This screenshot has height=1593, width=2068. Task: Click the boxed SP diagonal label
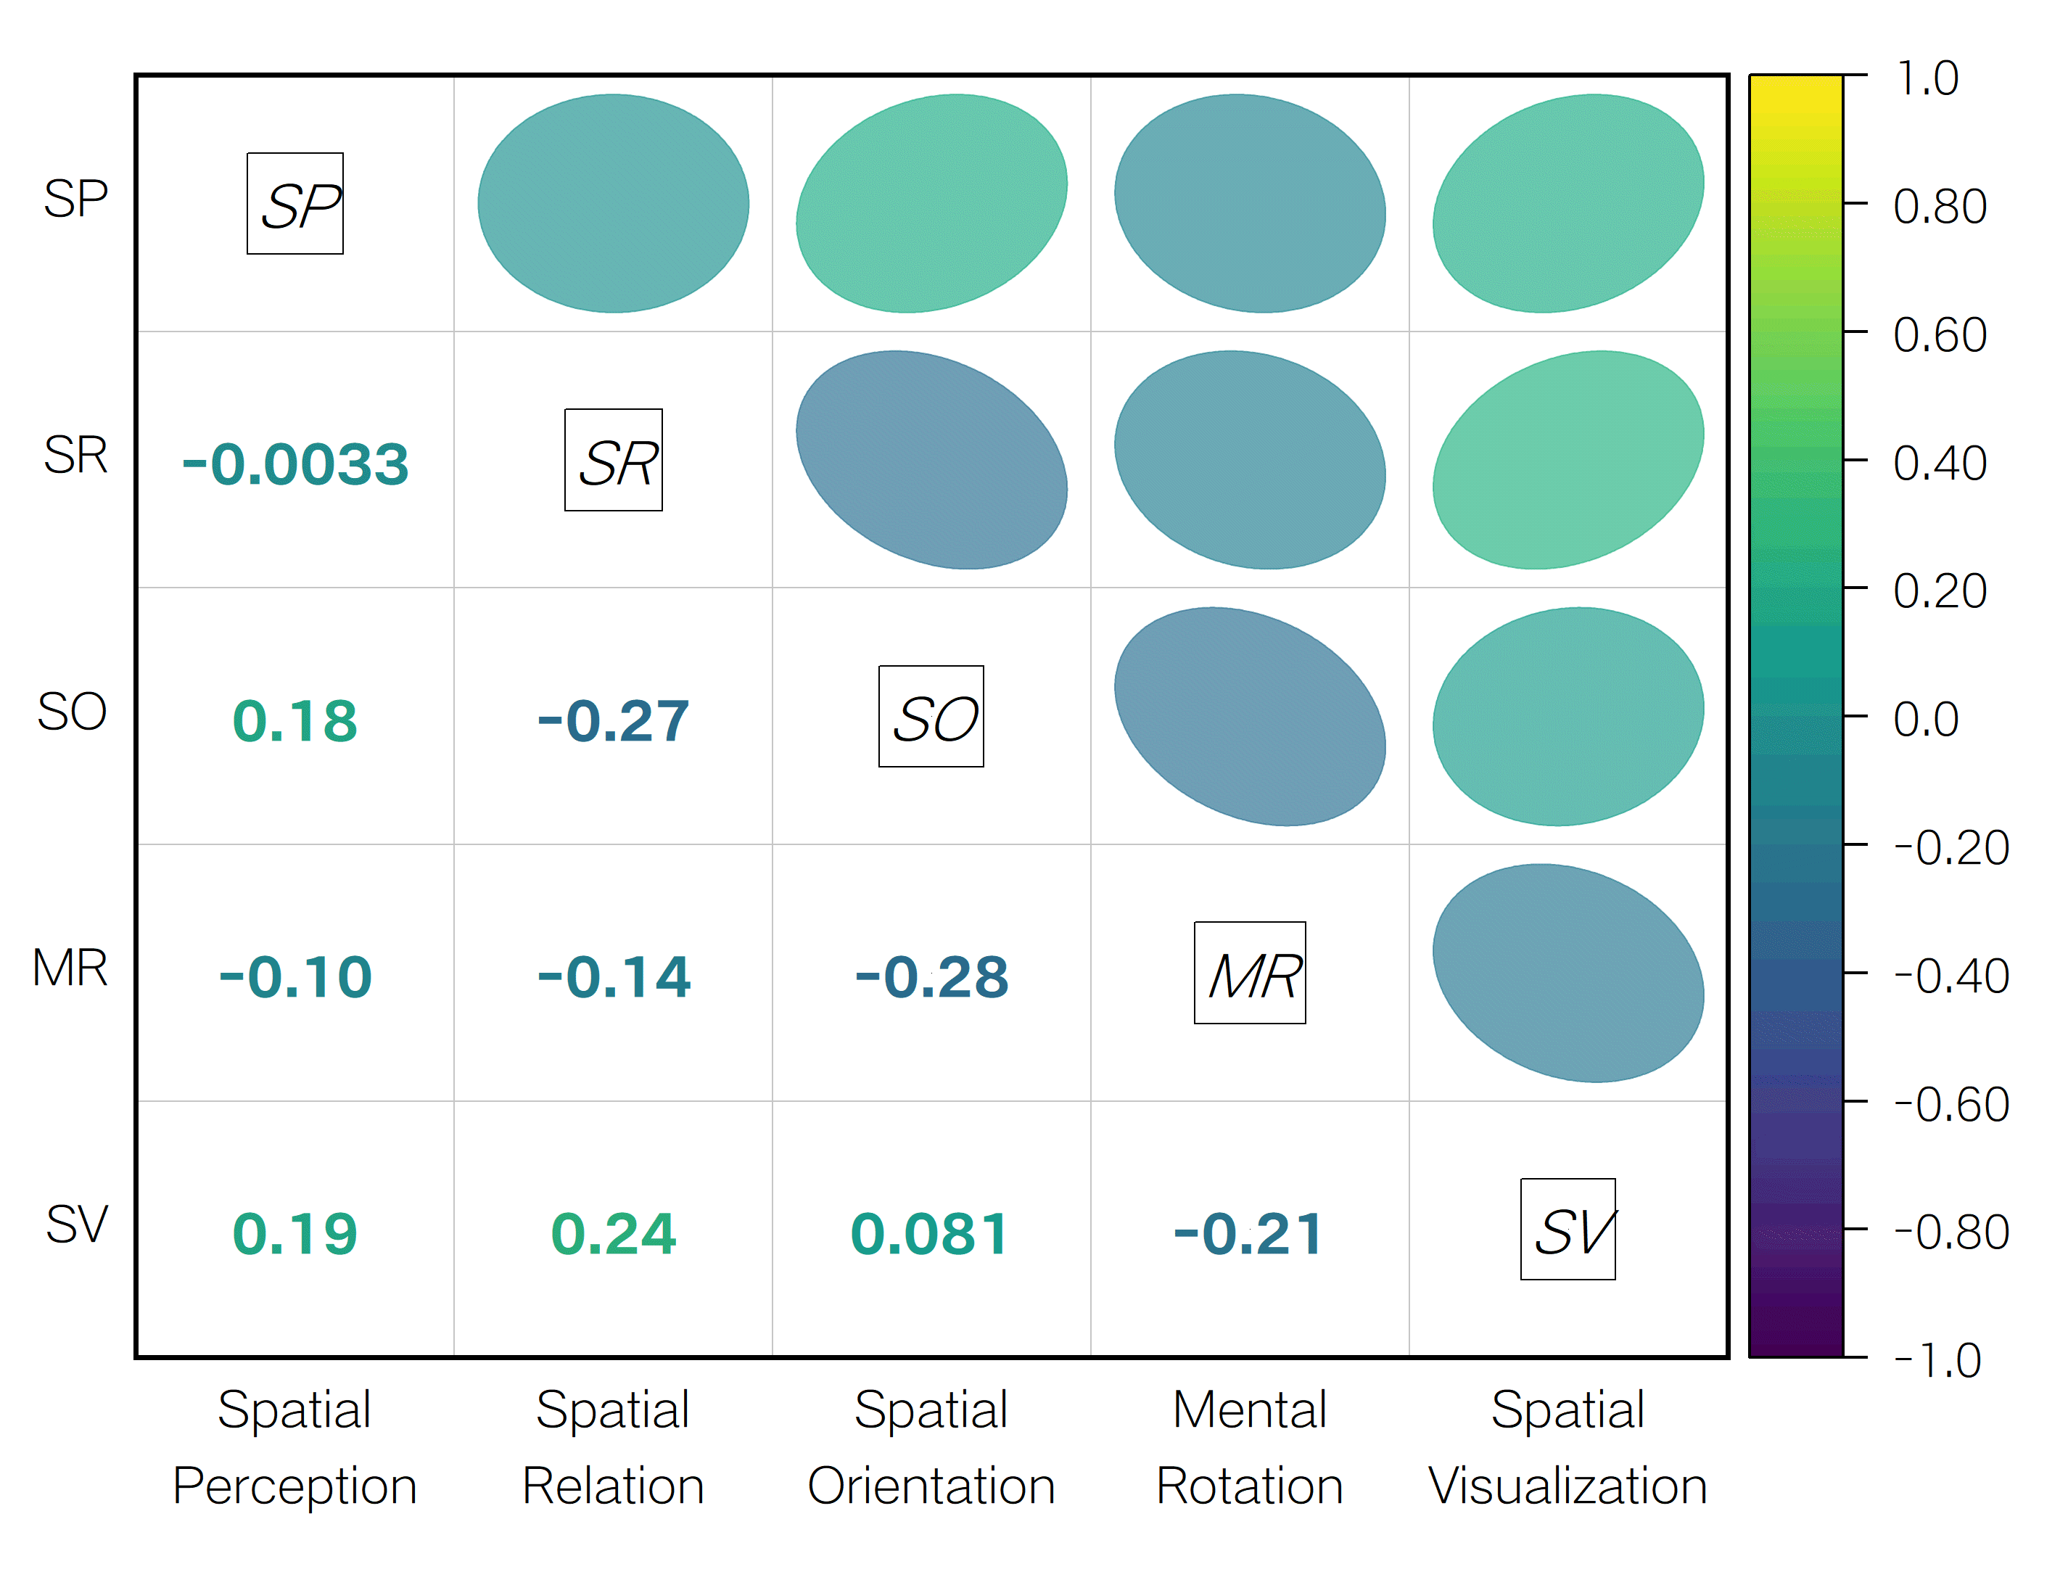pos(295,204)
